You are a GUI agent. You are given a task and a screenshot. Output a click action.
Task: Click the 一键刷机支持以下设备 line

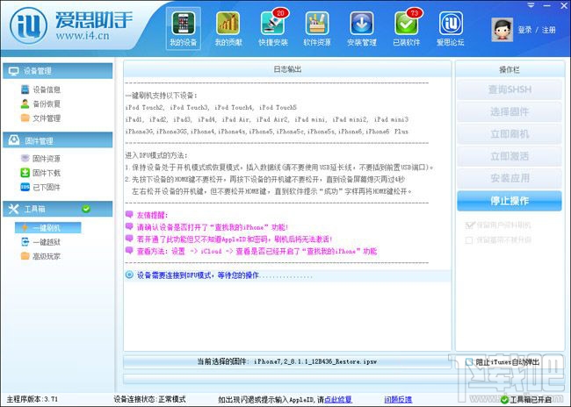click(x=161, y=96)
